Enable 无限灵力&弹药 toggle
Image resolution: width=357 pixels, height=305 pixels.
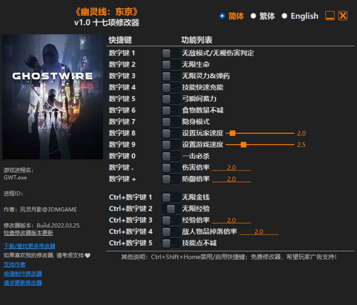click(x=171, y=76)
